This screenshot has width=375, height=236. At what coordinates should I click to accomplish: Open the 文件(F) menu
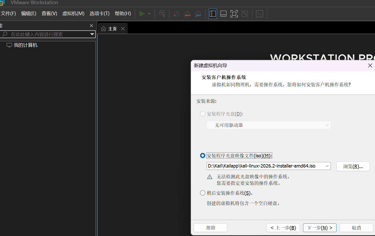(8, 14)
